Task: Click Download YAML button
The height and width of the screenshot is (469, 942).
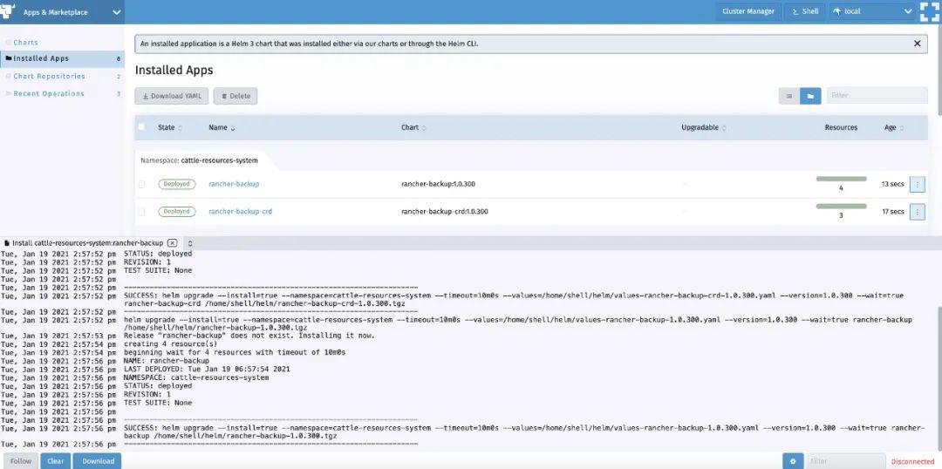Action: pos(172,96)
